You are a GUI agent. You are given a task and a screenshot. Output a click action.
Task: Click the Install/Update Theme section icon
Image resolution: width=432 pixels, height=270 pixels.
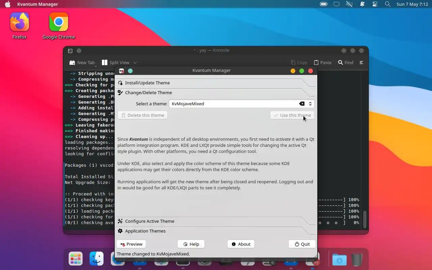[x=120, y=83]
